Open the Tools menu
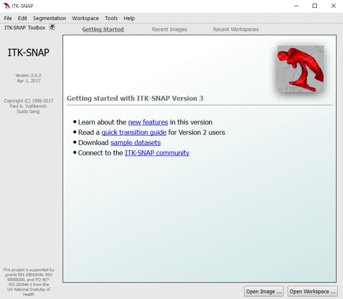 point(111,18)
